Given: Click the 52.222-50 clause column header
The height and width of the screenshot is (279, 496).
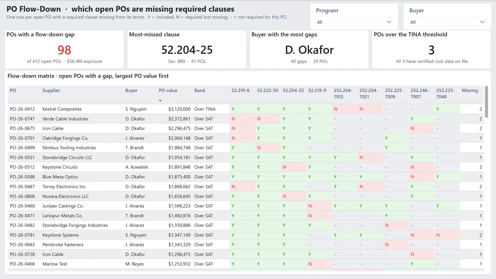Looking at the screenshot, I should 267,90.
